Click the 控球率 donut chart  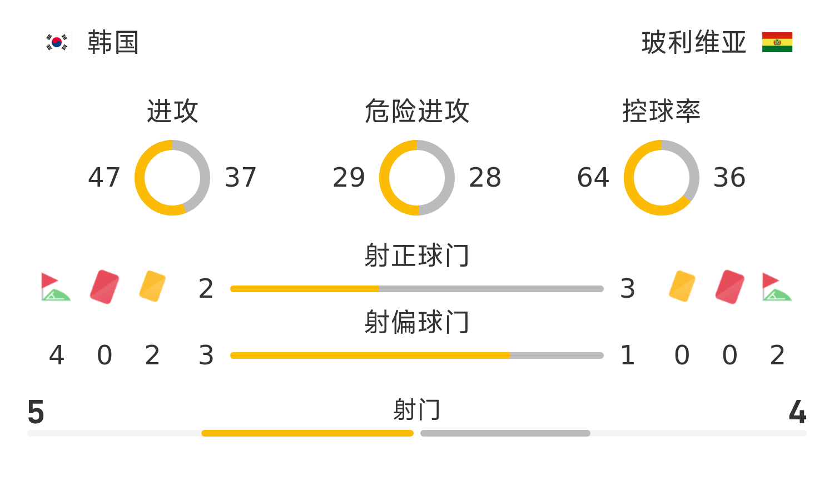coord(662,178)
